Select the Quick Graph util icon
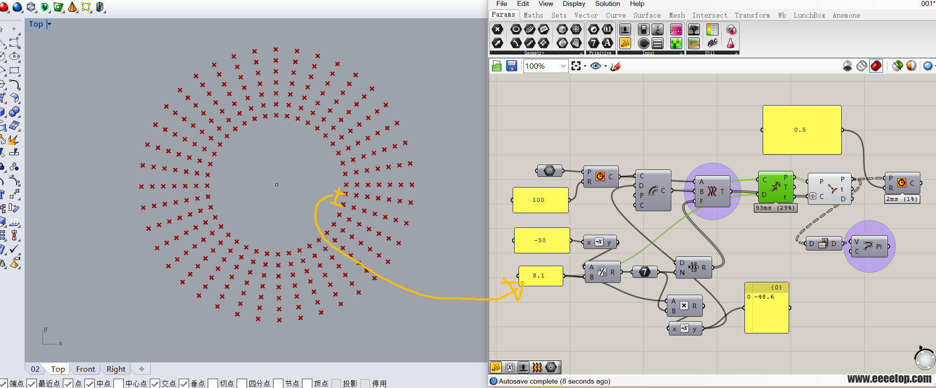 click(694, 43)
